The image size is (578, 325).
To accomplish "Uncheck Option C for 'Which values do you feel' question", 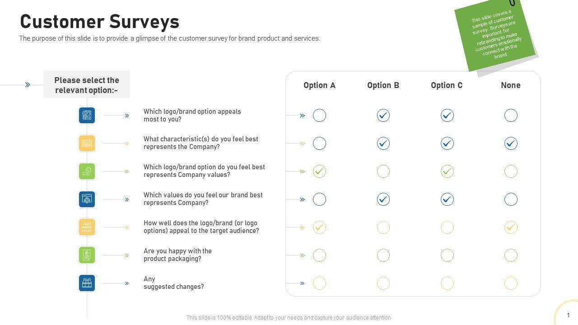I will click(x=447, y=200).
